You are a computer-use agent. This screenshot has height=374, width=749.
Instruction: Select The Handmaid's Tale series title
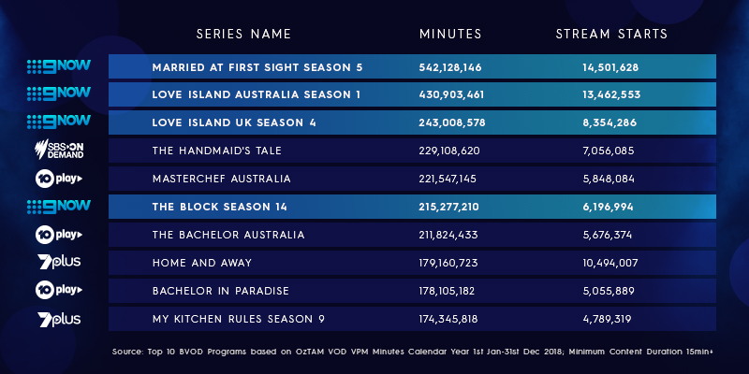click(216, 151)
